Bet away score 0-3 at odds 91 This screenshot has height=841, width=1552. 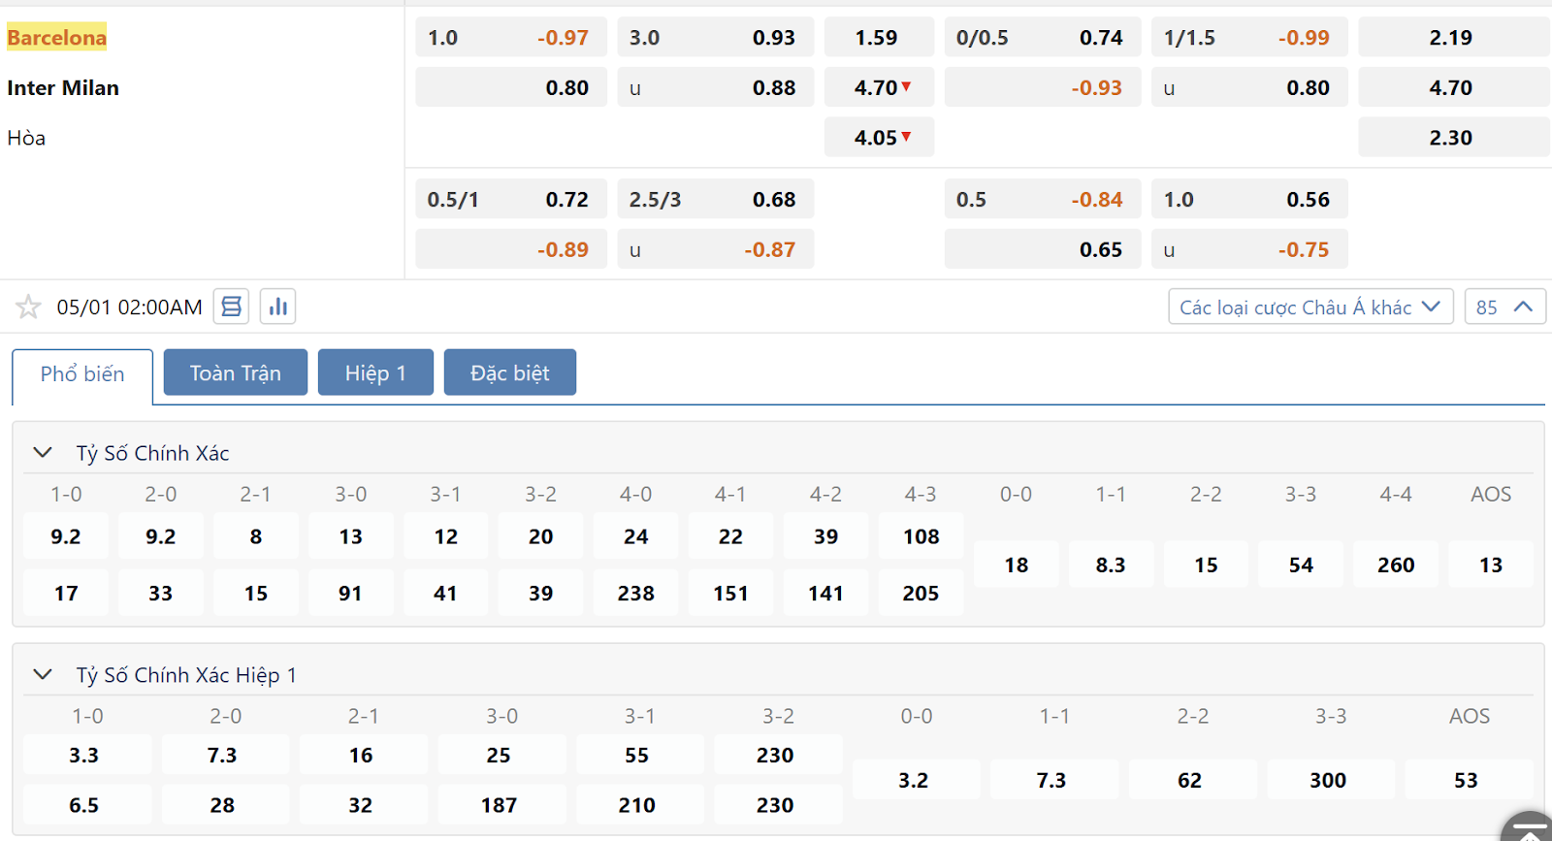click(351, 593)
